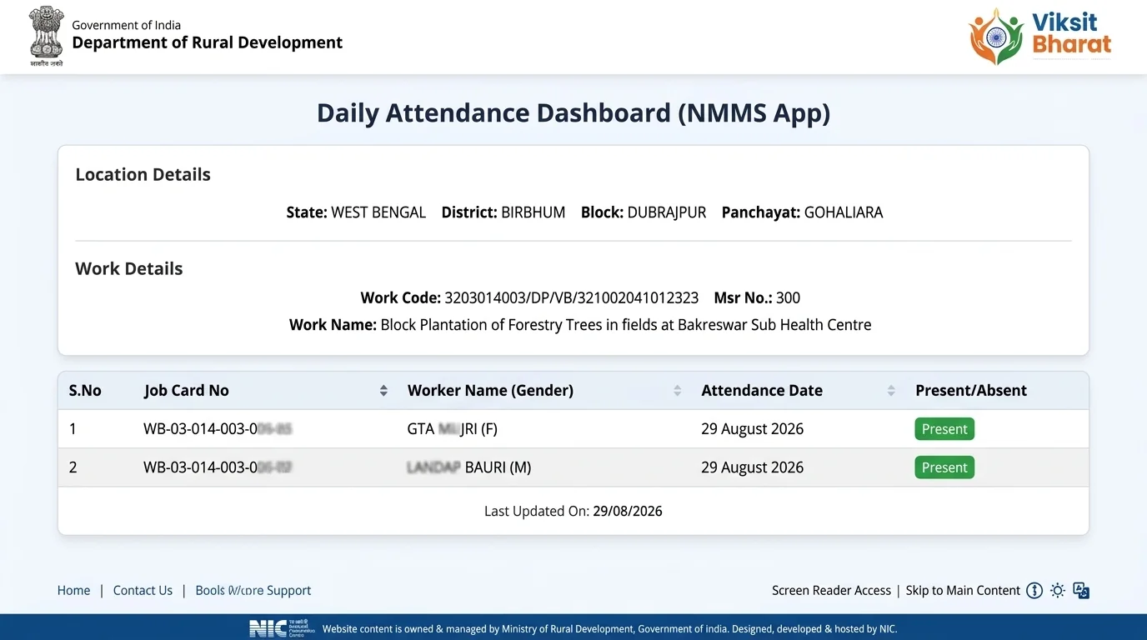Click the NIC logo in the footer bar

[282, 628]
